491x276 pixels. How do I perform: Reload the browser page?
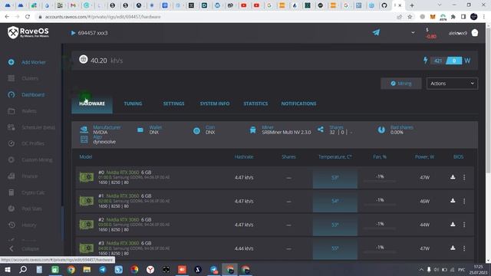pyautogui.click(x=28, y=17)
